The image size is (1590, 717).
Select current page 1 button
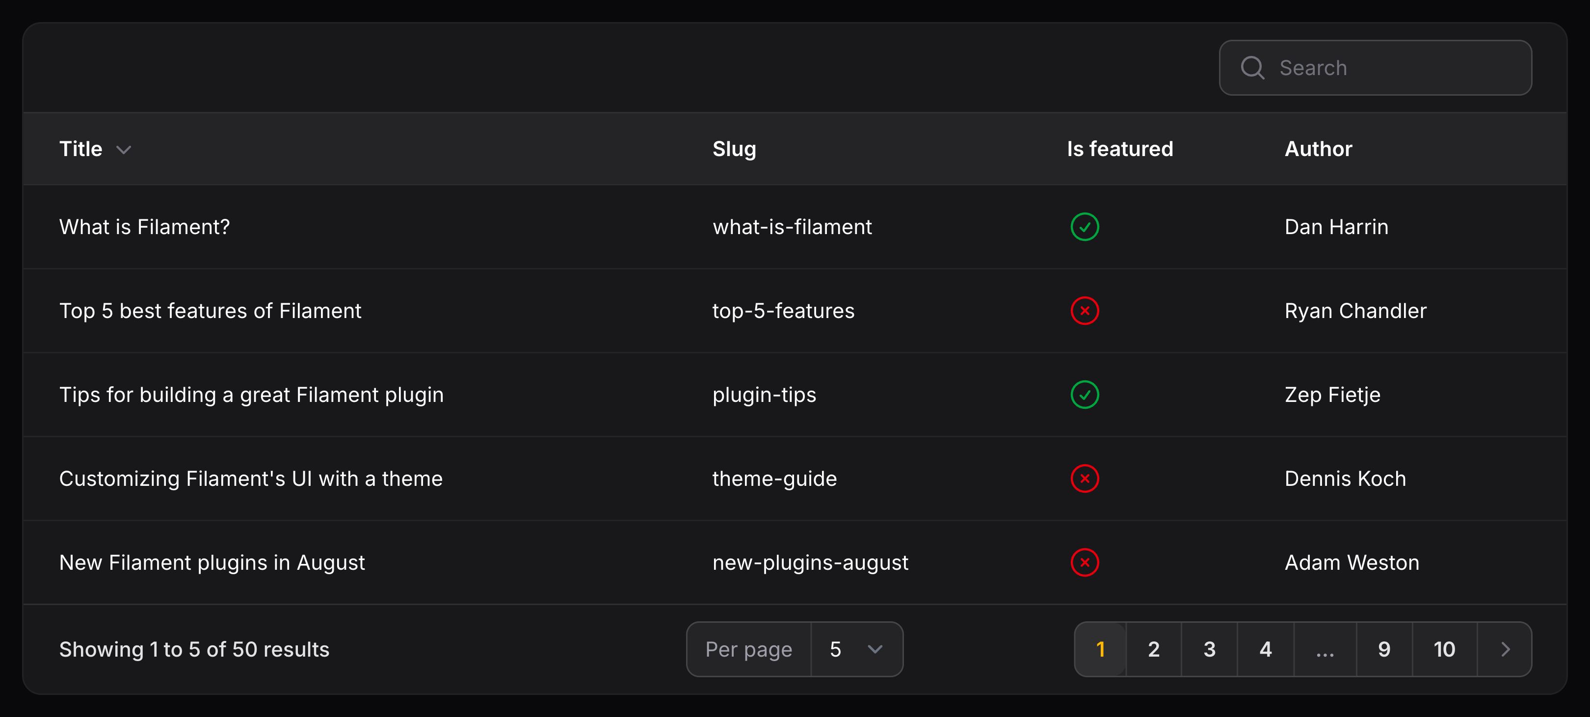(1101, 649)
